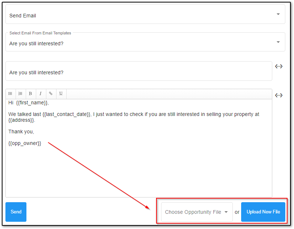
Task: Click inside the email body text area
Action: pos(139,170)
